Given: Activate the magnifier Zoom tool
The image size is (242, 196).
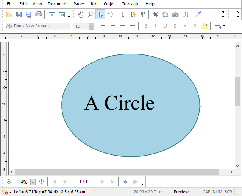Looking at the screenshot, I should point(91,15).
